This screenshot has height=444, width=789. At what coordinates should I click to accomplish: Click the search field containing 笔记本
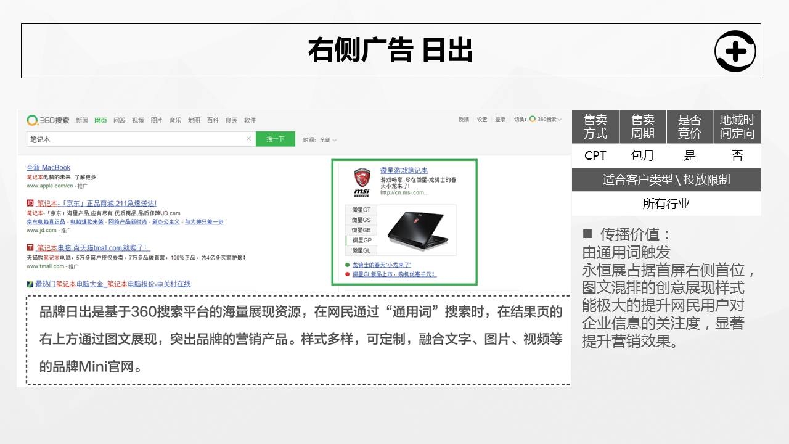136,139
